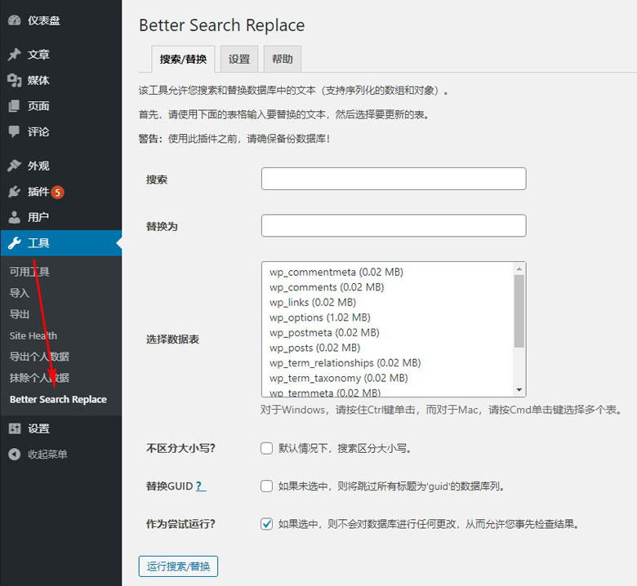Click the Users person icon

coord(14,217)
